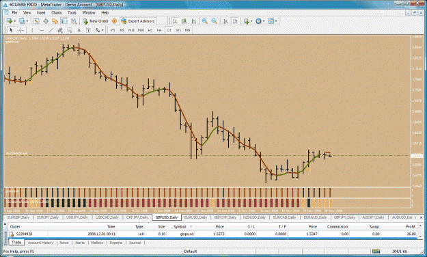Zoom out of the chart
The height and width of the screenshot is (257, 427).
tap(214, 21)
